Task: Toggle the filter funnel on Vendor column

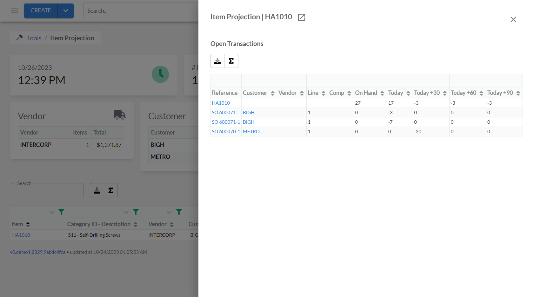Action: pyautogui.click(x=178, y=212)
